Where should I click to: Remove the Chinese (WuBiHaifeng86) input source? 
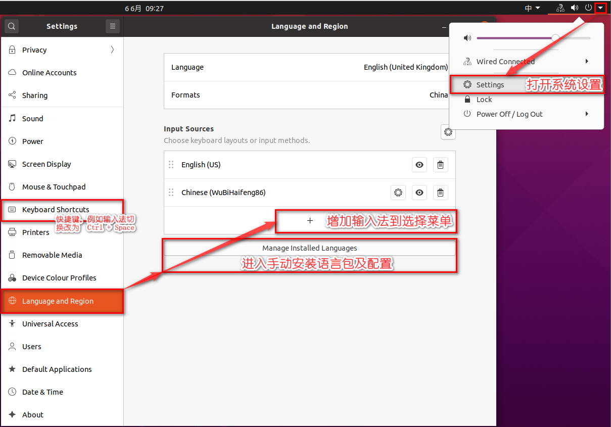pos(440,193)
